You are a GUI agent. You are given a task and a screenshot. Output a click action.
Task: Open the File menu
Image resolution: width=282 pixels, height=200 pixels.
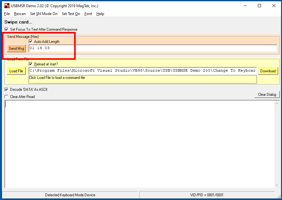click(7, 14)
